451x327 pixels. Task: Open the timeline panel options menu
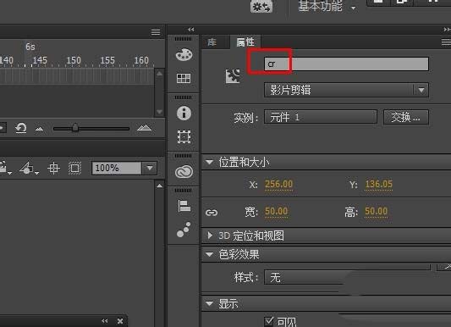156,31
